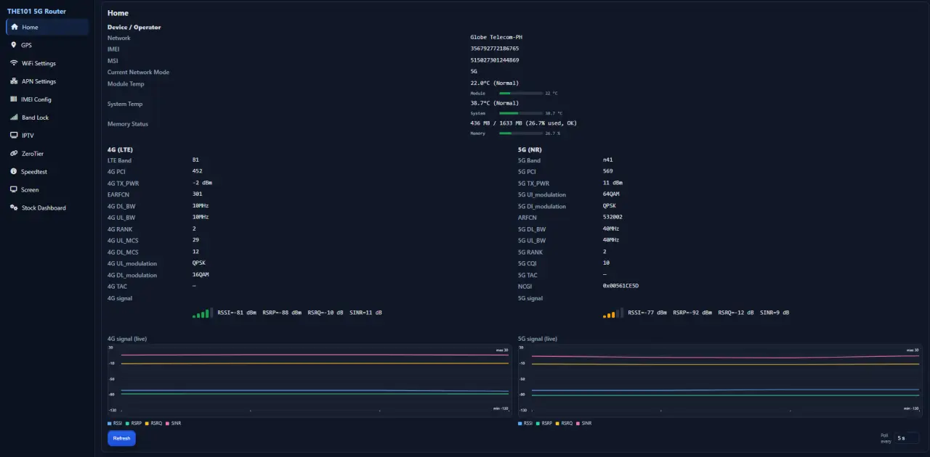Click the Speedtest gauge icon
The width and height of the screenshot is (930, 457).
(14, 172)
